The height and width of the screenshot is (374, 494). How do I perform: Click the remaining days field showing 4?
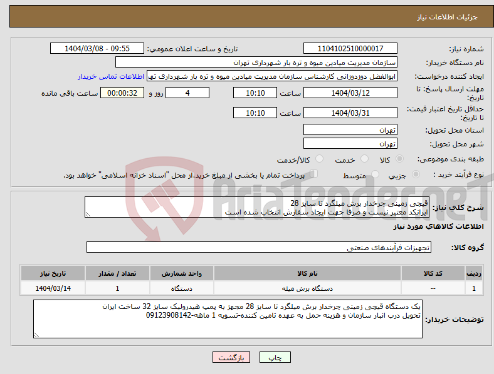[187, 93]
